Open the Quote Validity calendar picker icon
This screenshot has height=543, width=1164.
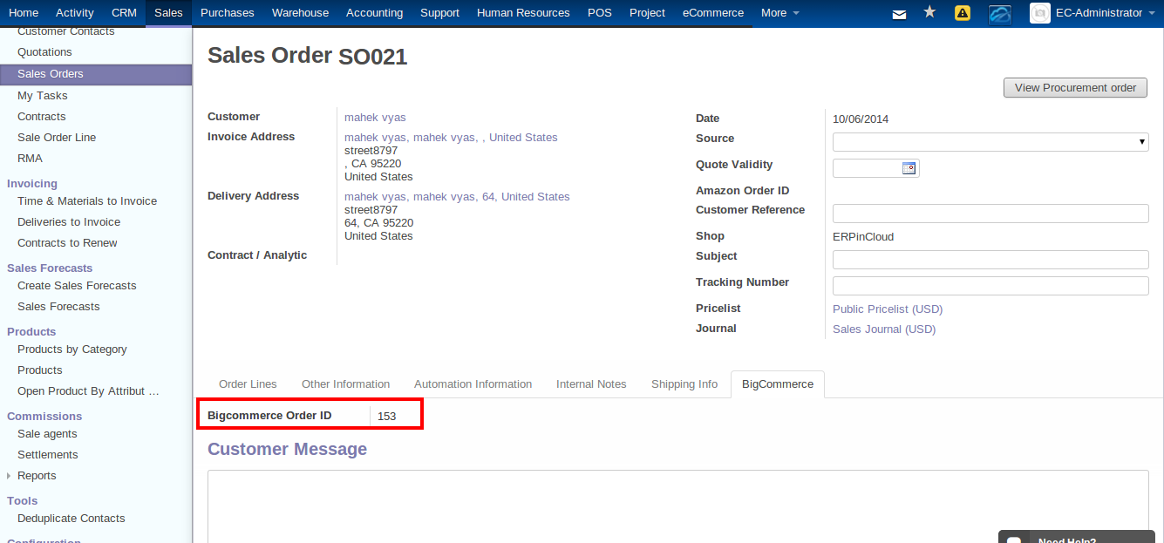pos(909,167)
